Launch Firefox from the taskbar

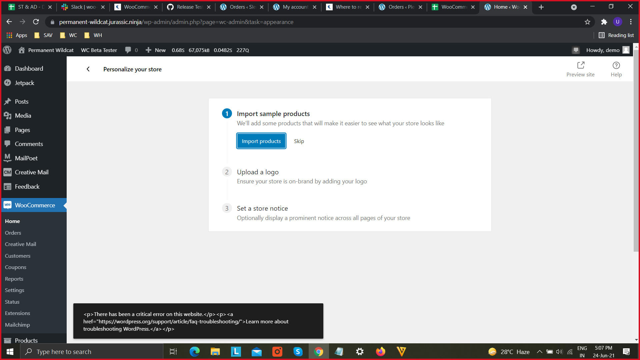(x=380, y=351)
